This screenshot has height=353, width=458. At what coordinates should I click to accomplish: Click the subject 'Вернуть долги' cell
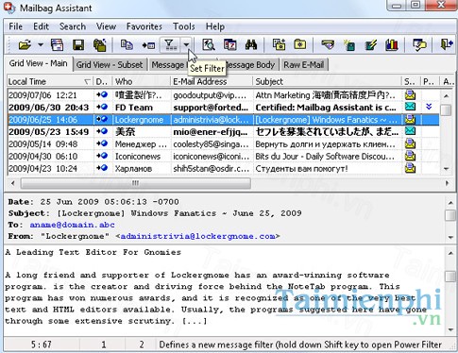coord(328,144)
